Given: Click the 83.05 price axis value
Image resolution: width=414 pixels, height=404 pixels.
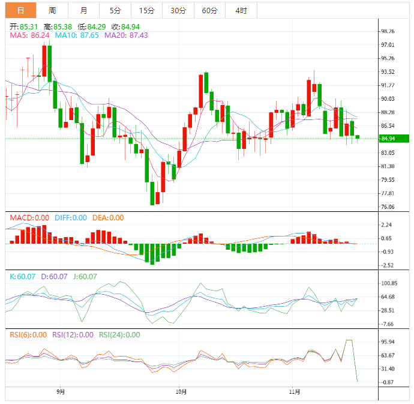Looking at the screenshot, I should tap(388, 153).
